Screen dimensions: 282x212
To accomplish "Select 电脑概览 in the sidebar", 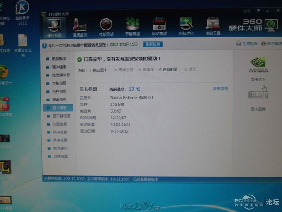I will [x=58, y=59].
